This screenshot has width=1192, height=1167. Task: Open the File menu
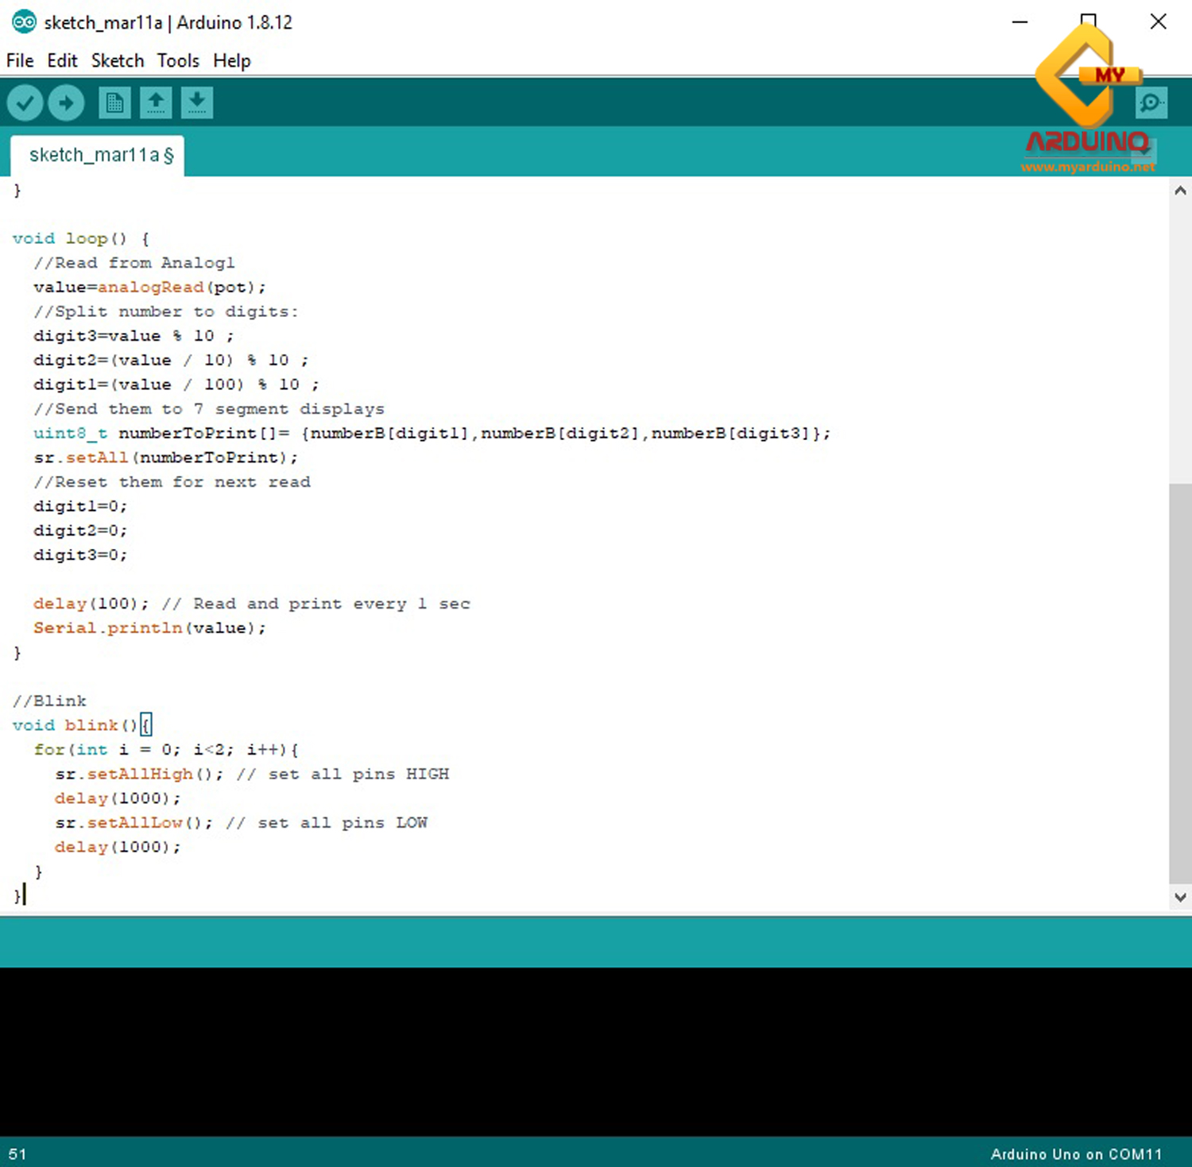(19, 60)
